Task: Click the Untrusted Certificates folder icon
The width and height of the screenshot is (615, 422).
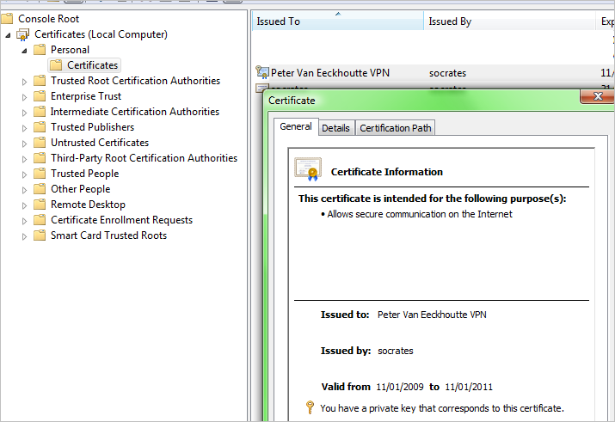Action: (40, 143)
